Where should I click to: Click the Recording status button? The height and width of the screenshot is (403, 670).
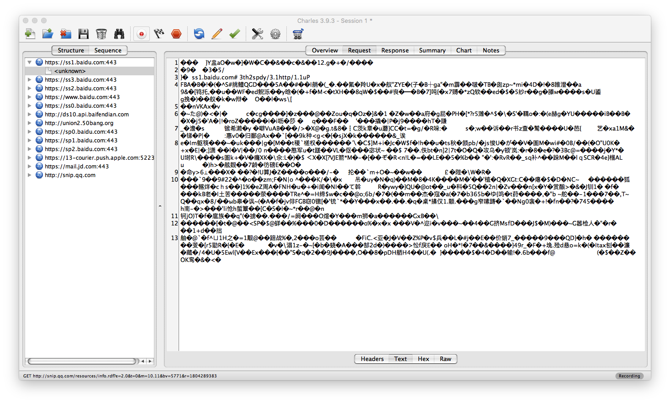[629, 376]
